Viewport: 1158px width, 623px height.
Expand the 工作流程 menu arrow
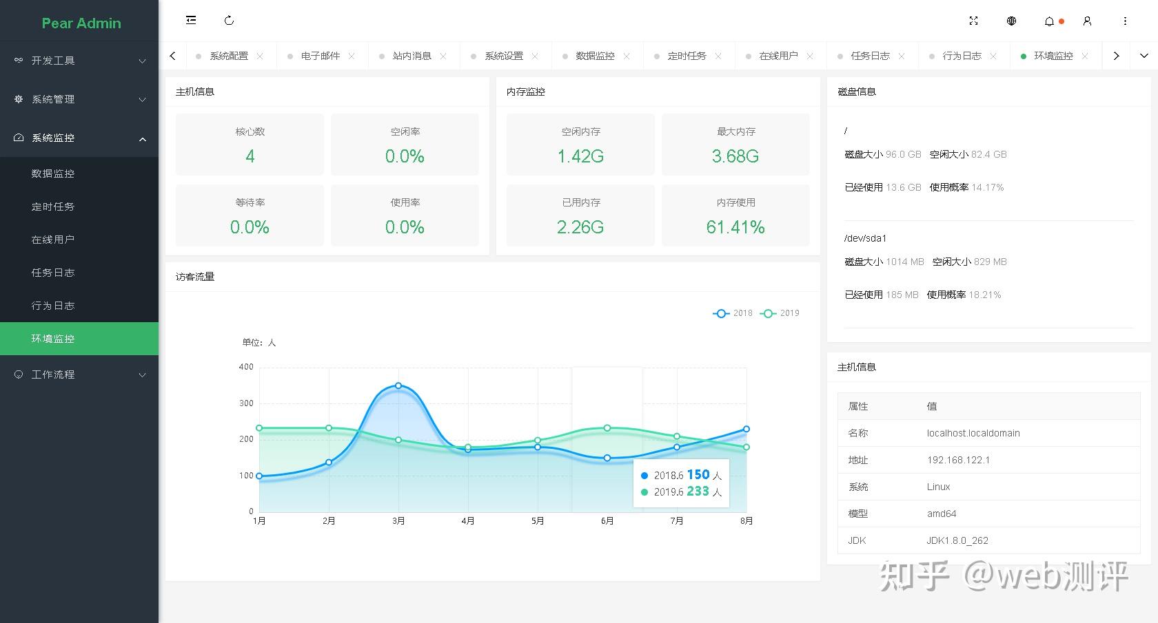pos(142,374)
